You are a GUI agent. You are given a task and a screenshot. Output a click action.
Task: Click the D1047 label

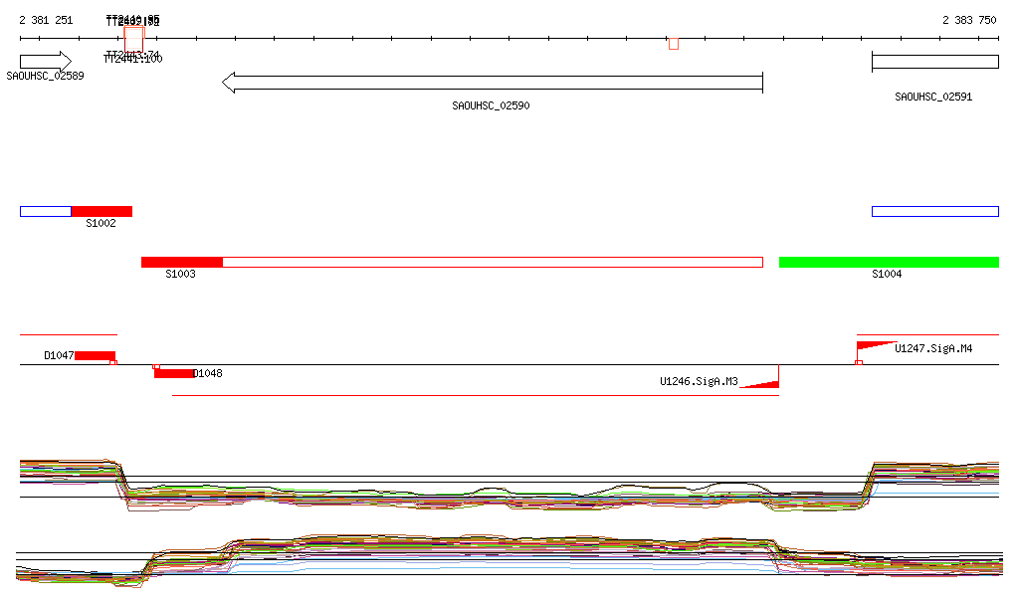pos(59,355)
